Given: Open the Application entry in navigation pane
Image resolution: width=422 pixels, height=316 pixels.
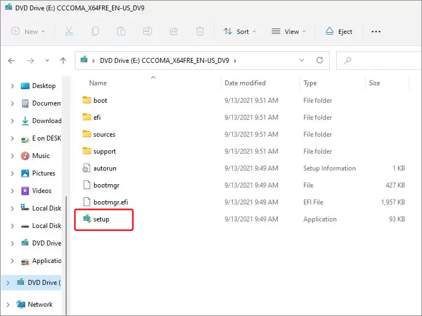Looking at the screenshot, I should 41,261.
